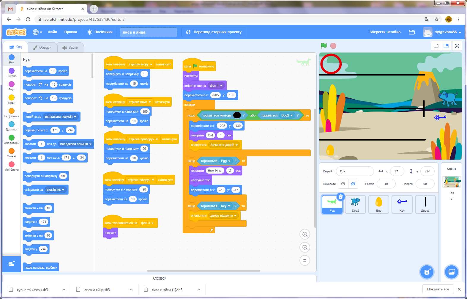Open the My Stuff folder icon
Image resolution: width=467 pixels, height=299 pixels.
412,32
